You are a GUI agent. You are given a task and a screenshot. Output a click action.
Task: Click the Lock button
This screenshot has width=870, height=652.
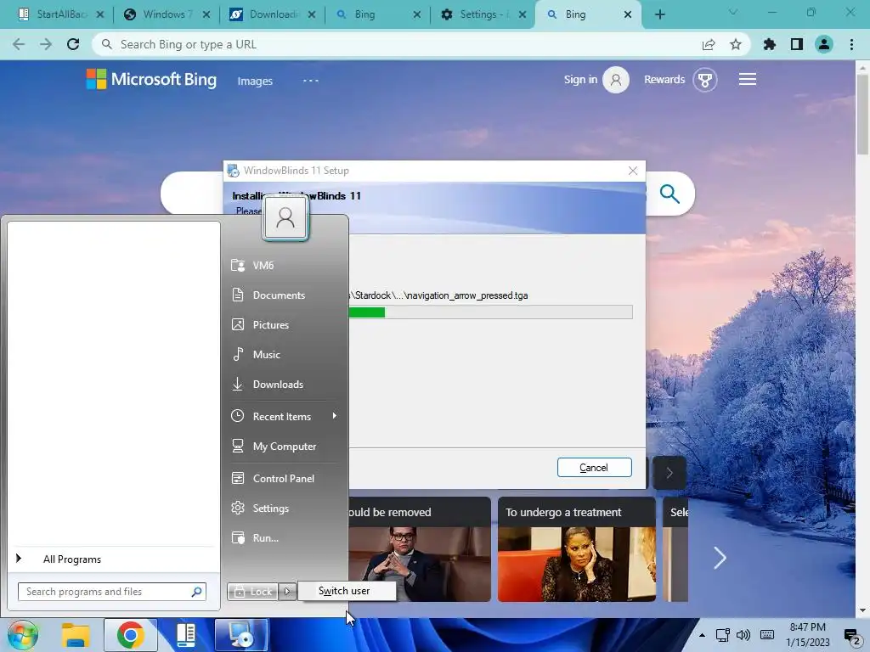tap(253, 592)
